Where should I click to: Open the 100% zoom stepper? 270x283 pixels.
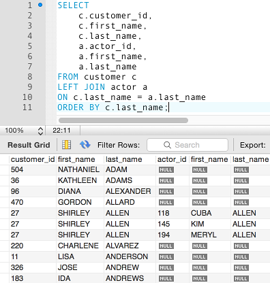[40, 131]
